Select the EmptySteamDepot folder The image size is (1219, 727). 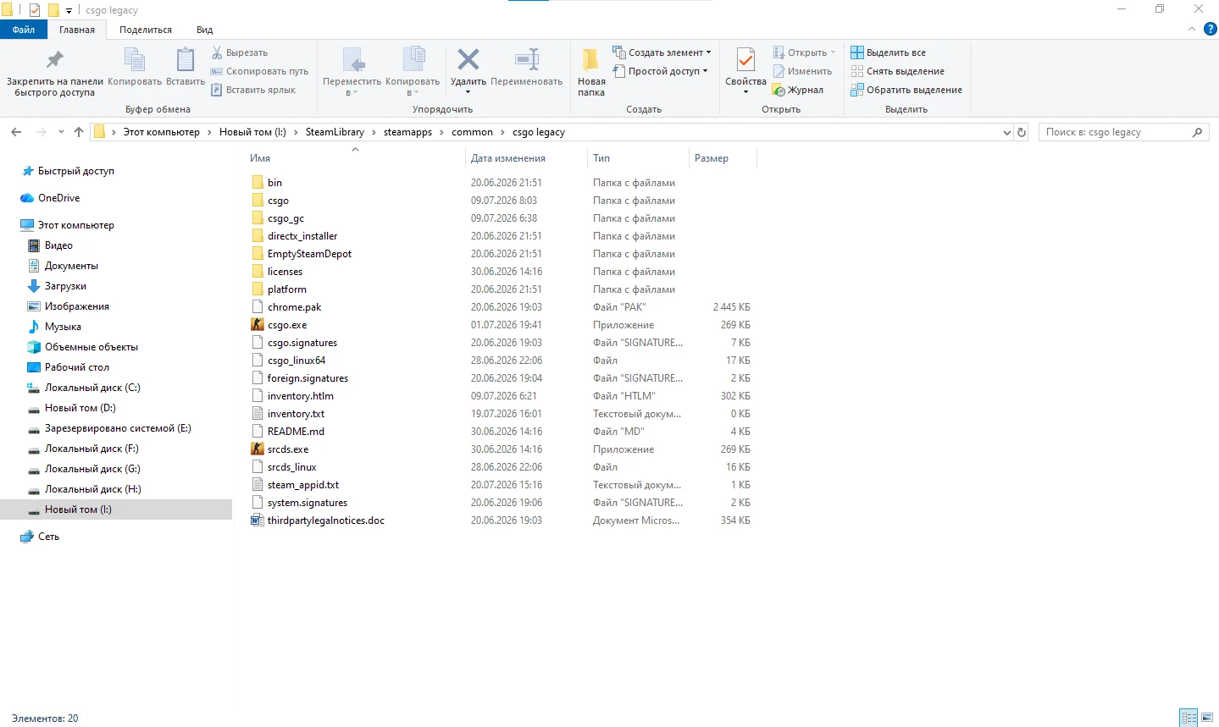point(309,254)
